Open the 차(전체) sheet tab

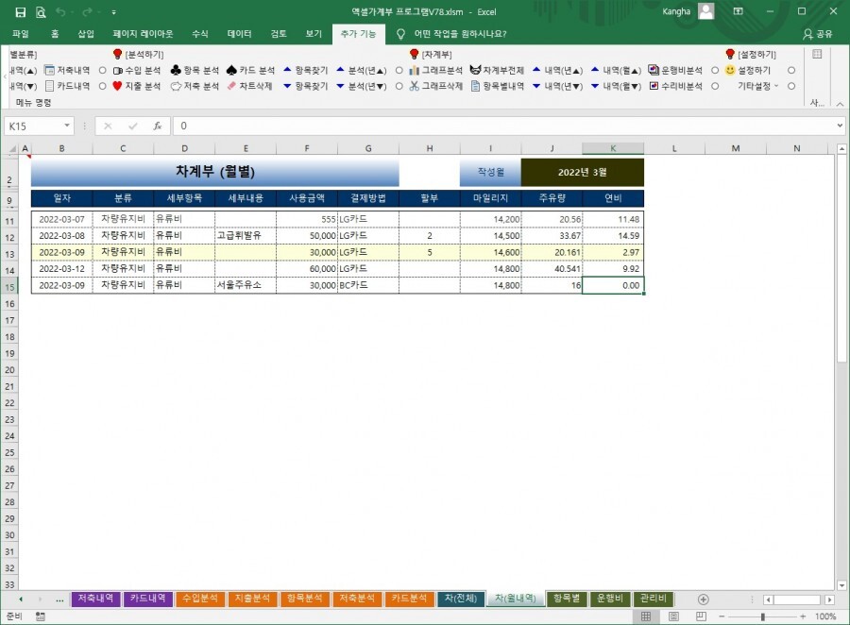click(x=461, y=599)
